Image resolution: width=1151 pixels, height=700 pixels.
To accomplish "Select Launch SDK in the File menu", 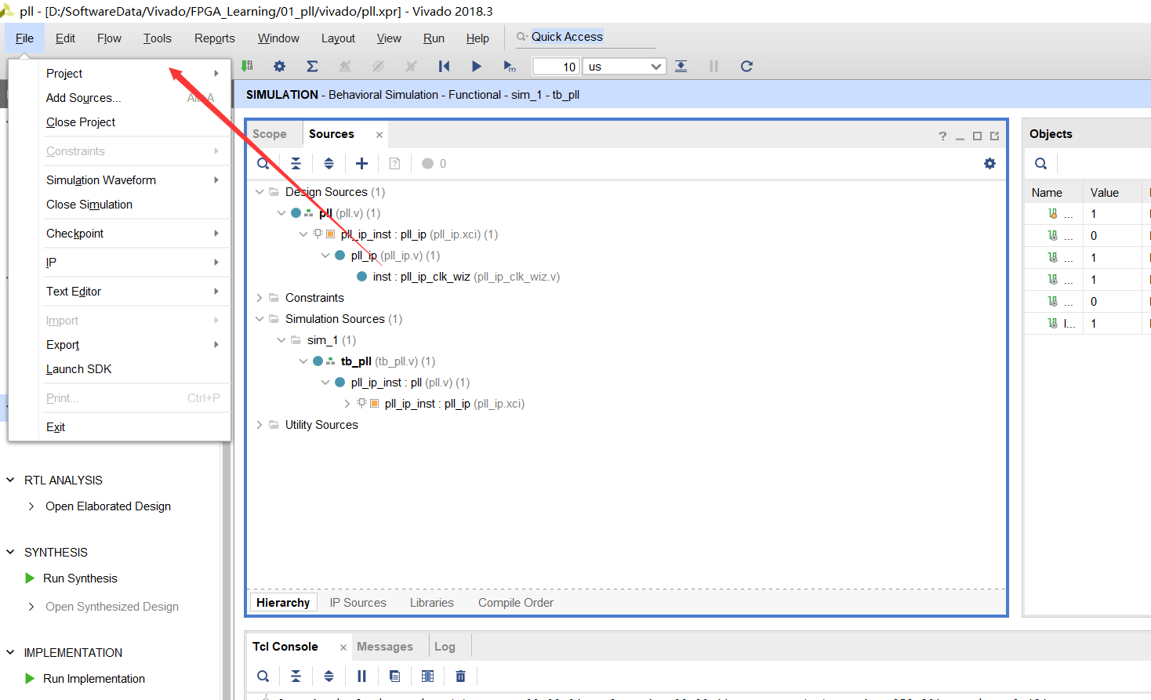I will [78, 369].
